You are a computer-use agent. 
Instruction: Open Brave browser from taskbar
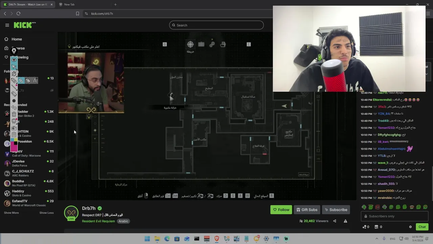tap(216, 239)
